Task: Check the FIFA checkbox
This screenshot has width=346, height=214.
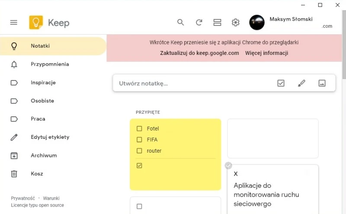Action: (139, 140)
